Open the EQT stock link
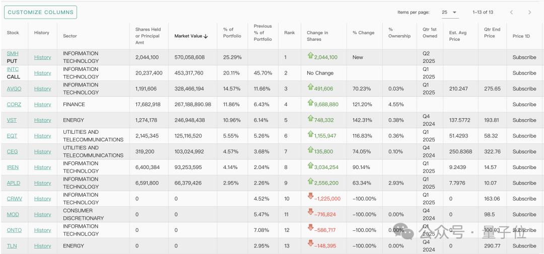 (12, 136)
